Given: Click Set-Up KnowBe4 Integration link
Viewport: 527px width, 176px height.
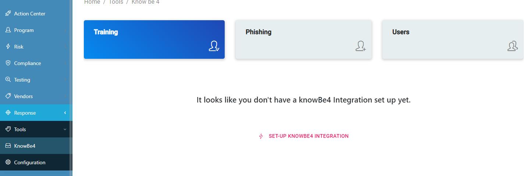Looking at the screenshot, I should coord(308,136).
